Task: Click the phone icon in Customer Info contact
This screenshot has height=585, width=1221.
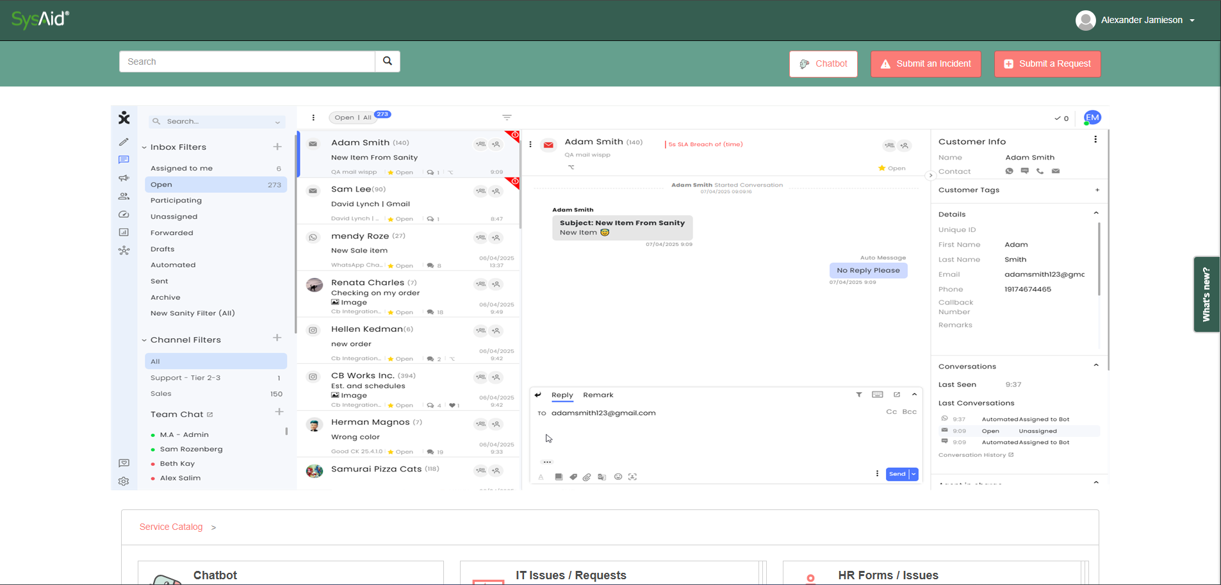Action: [x=1040, y=171]
